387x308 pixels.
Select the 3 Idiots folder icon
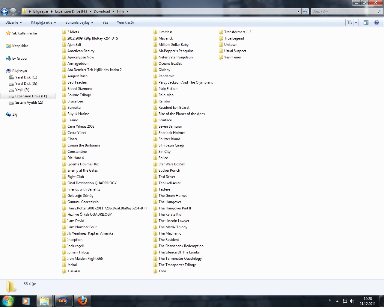(x=64, y=32)
